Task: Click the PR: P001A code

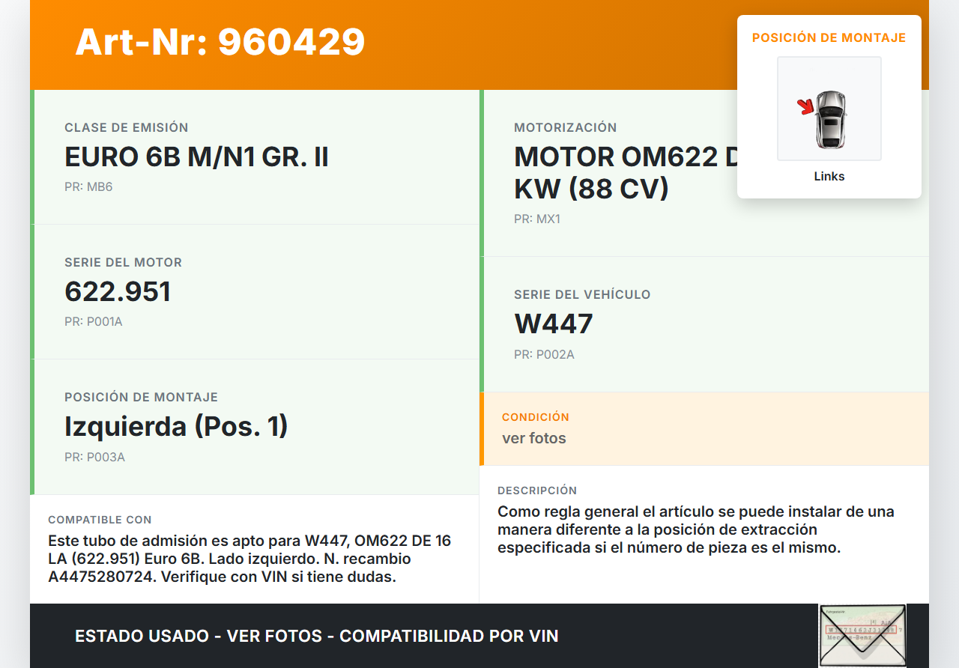Action: click(x=93, y=322)
